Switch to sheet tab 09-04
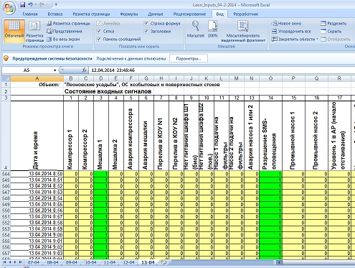This screenshot has width=355, height=268. click(72, 262)
